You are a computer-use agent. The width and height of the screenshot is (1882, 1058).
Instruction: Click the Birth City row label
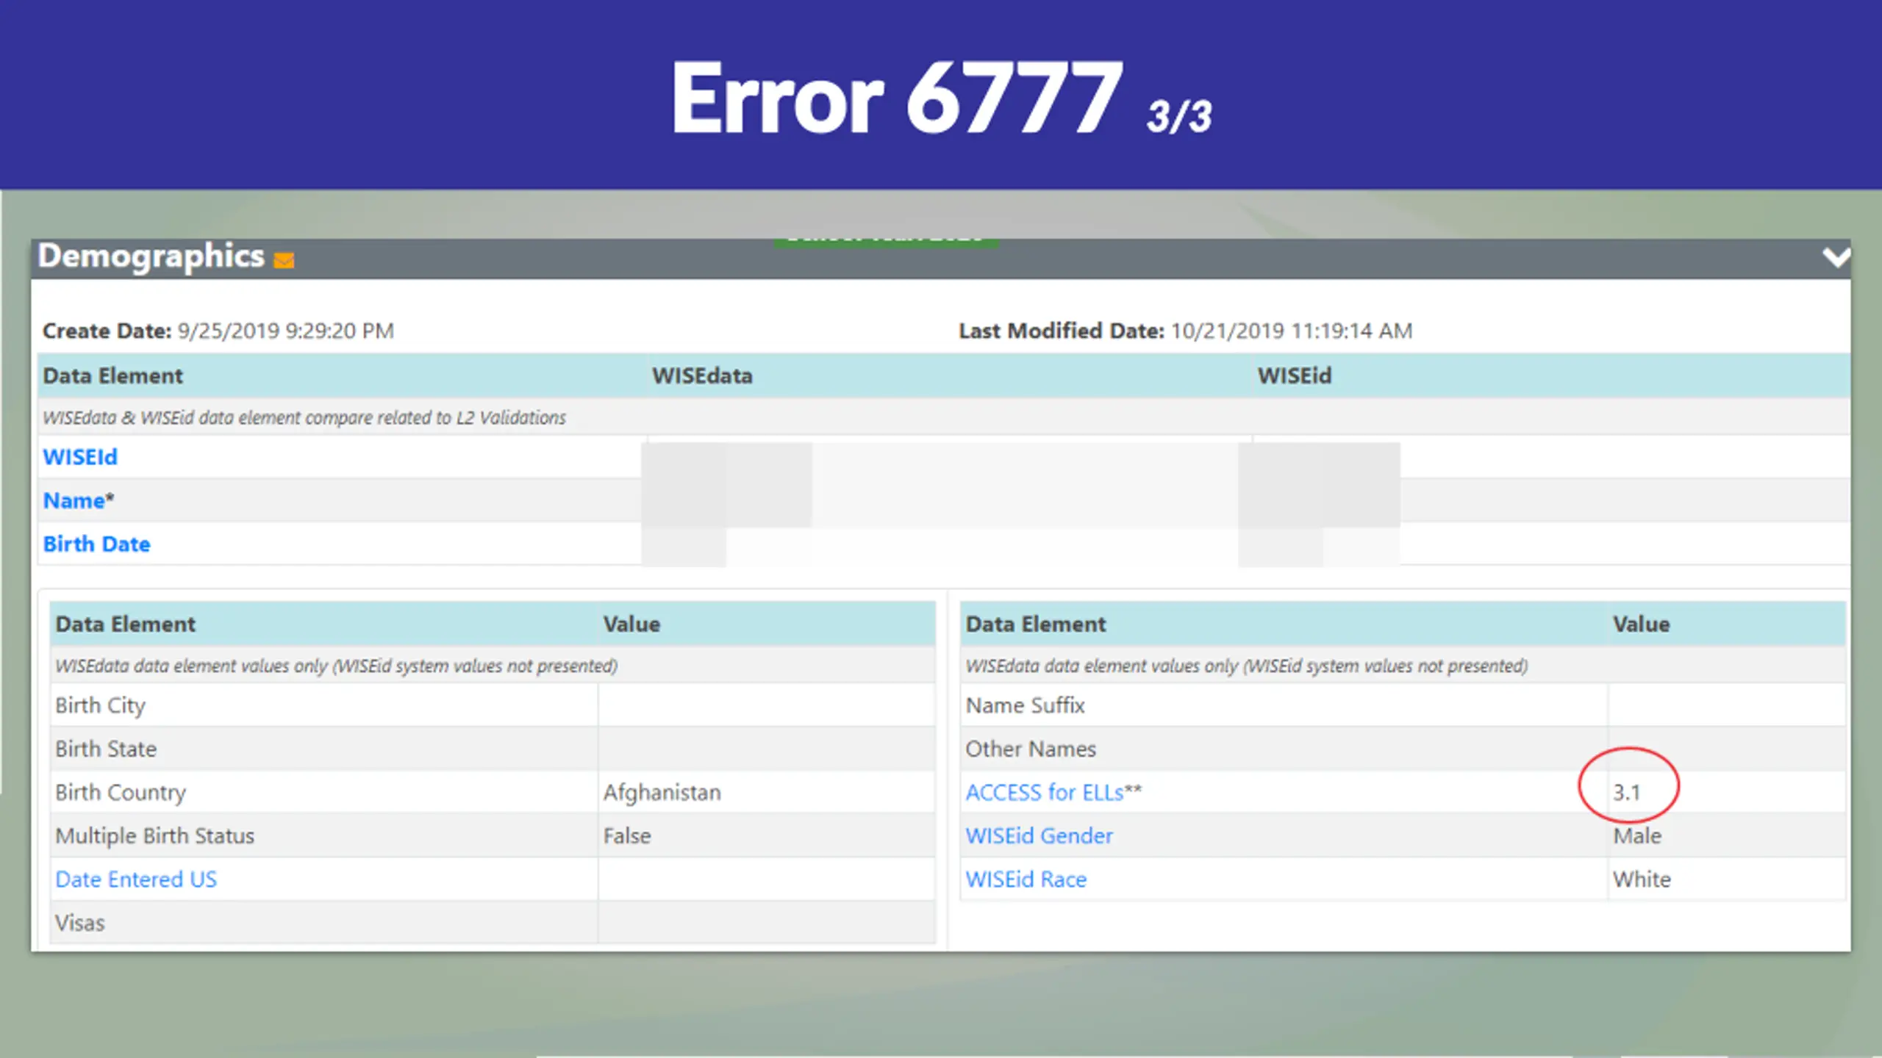[100, 705]
